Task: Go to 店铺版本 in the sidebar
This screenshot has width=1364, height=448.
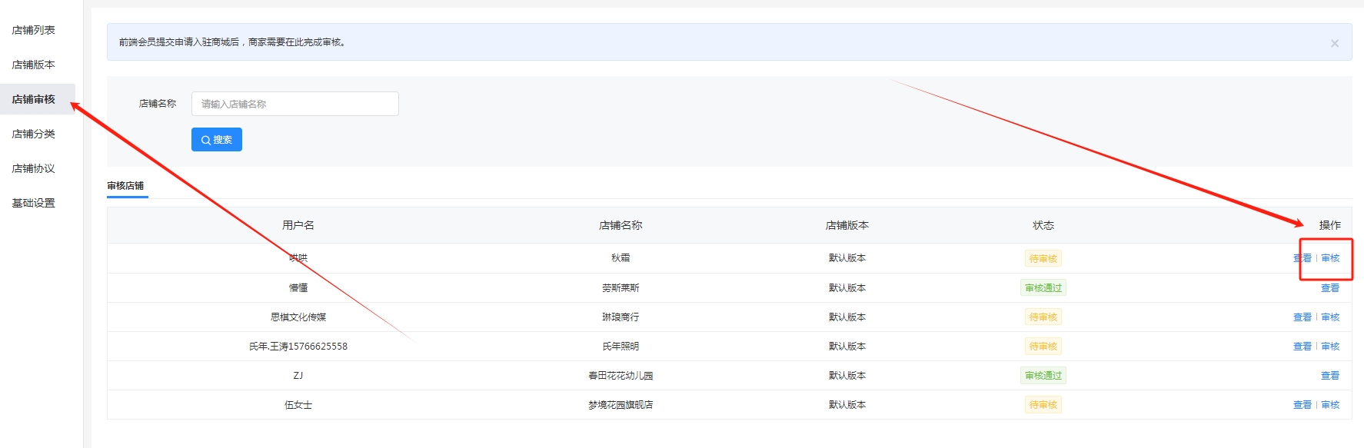Action: [34, 65]
